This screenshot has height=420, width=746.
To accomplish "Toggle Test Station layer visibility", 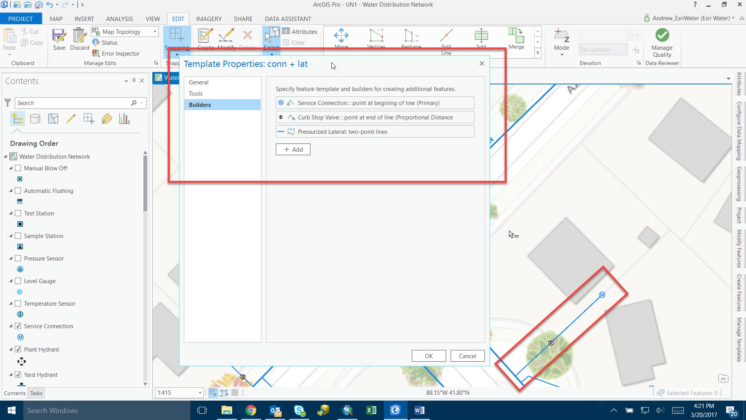I will point(18,213).
